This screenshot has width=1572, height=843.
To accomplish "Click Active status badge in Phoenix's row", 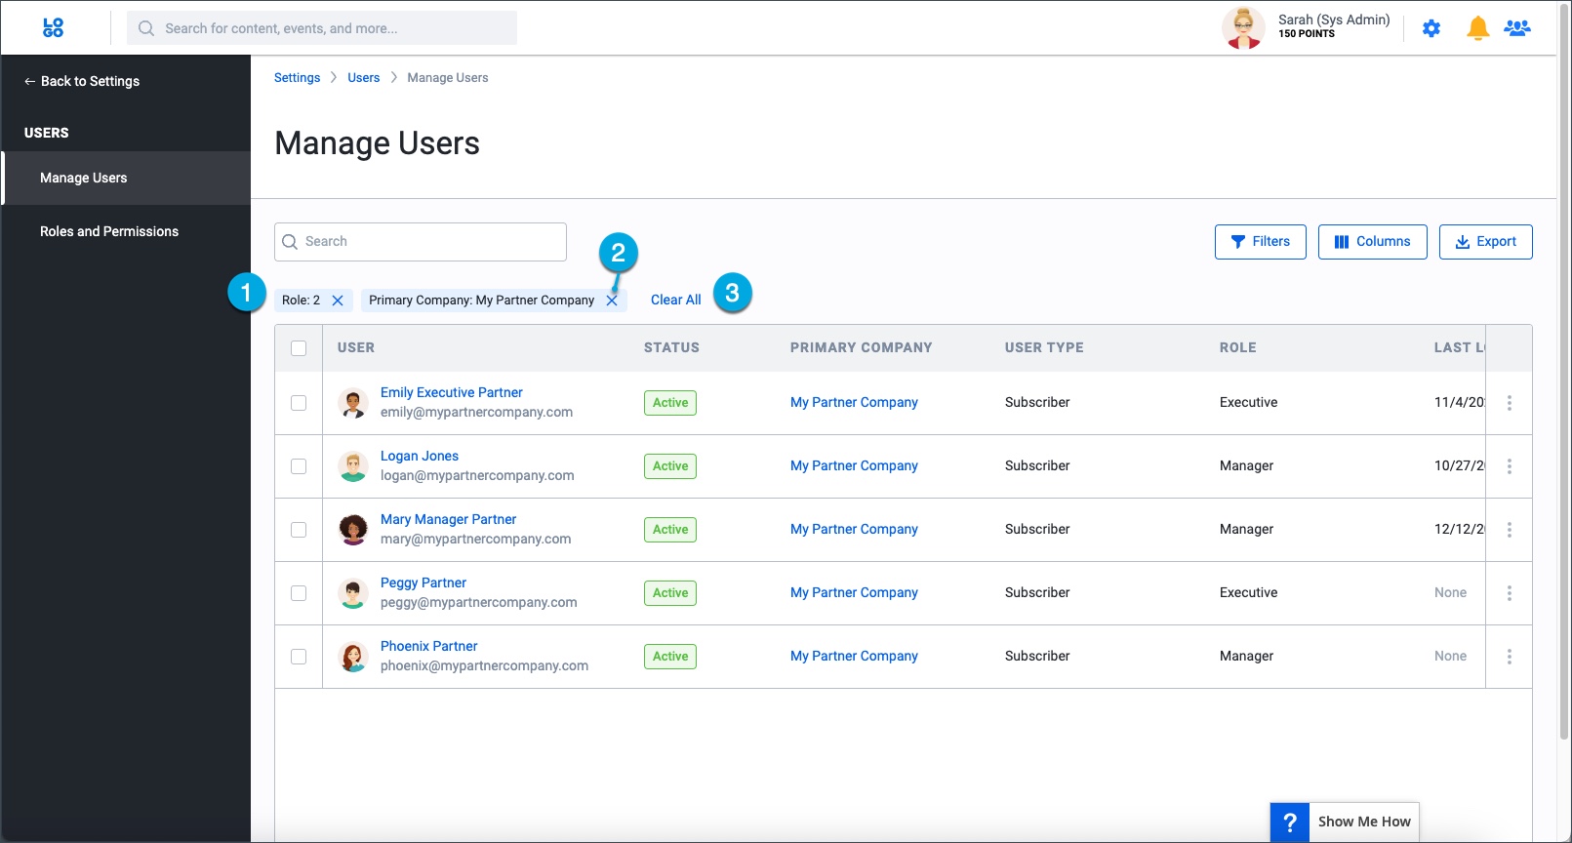I will (x=670, y=657).
